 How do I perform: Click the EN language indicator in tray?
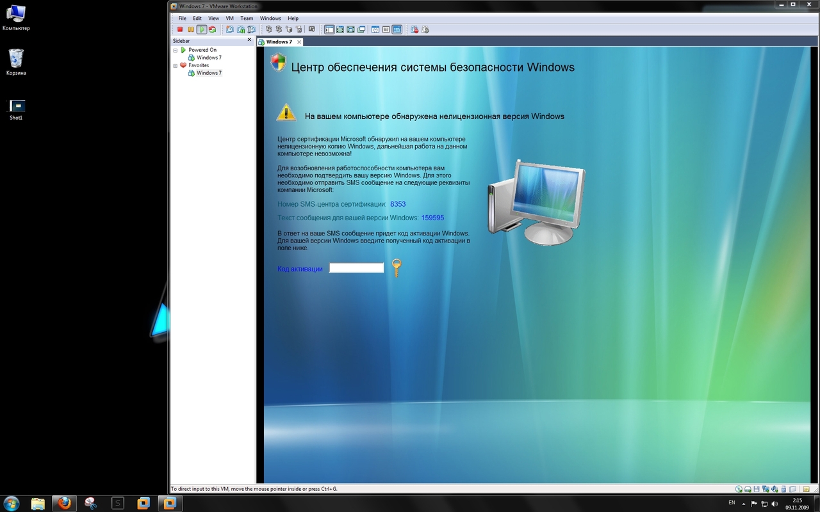click(732, 502)
